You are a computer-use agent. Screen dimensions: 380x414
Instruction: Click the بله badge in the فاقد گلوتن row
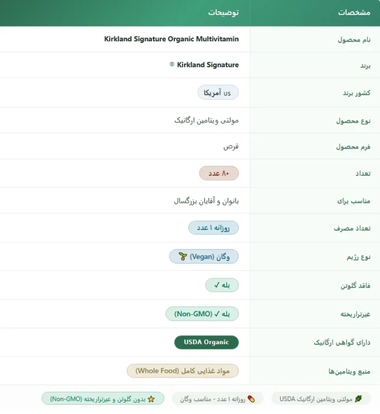[x=222, y=285]
